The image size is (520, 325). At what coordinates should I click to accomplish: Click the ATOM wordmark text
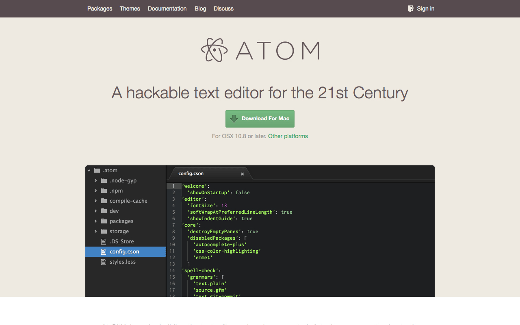277,50
